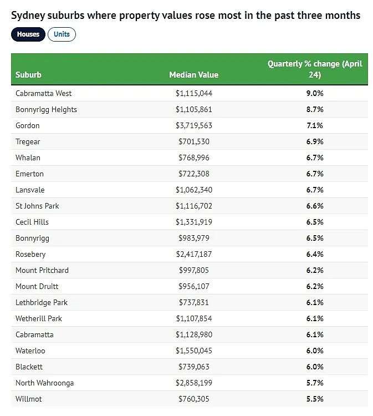Image resolution: width=373 pixels, height=416 pixels.
Task: Select Whalan in the suburb list
Action: point(28,158)
